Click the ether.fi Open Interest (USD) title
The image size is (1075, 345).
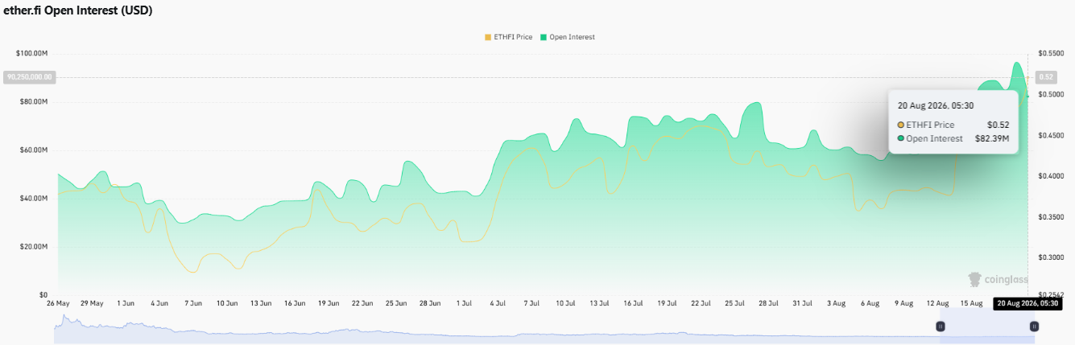pyautogui.click(x=78, y=10)
